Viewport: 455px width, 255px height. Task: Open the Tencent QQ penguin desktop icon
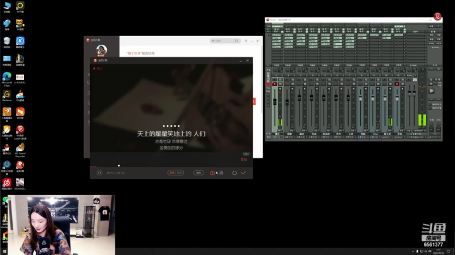coord(7,150)
